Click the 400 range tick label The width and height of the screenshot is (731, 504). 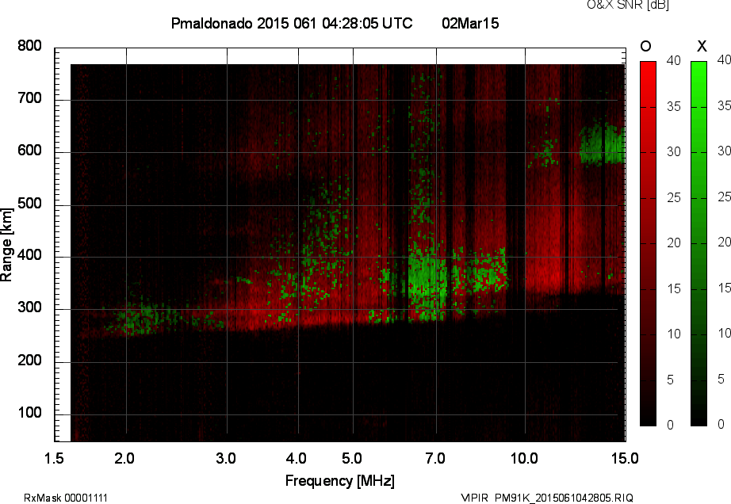click(29, 255)
